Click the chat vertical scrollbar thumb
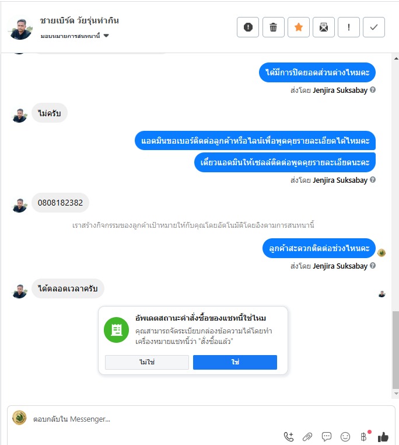This screenshot has height=445, width=399. [x=395, y=350]
